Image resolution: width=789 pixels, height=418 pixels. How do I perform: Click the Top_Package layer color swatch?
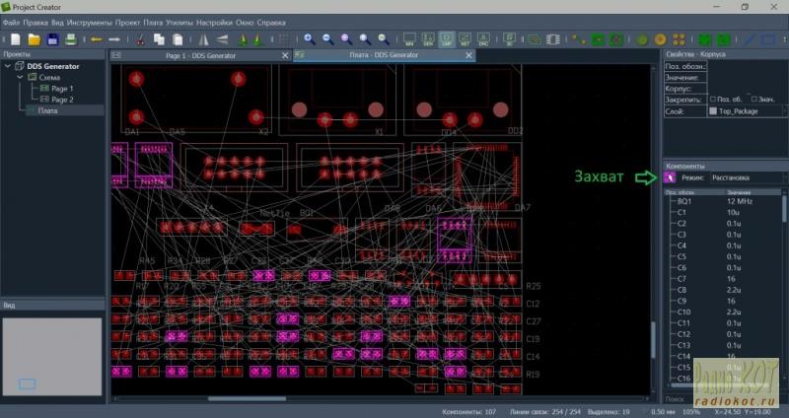(713, 111)
